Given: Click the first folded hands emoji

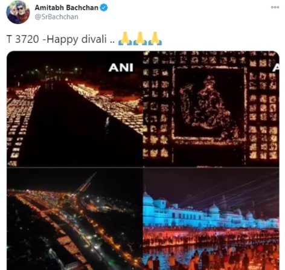Looking at the screenshot, I should tap(125, 38).
